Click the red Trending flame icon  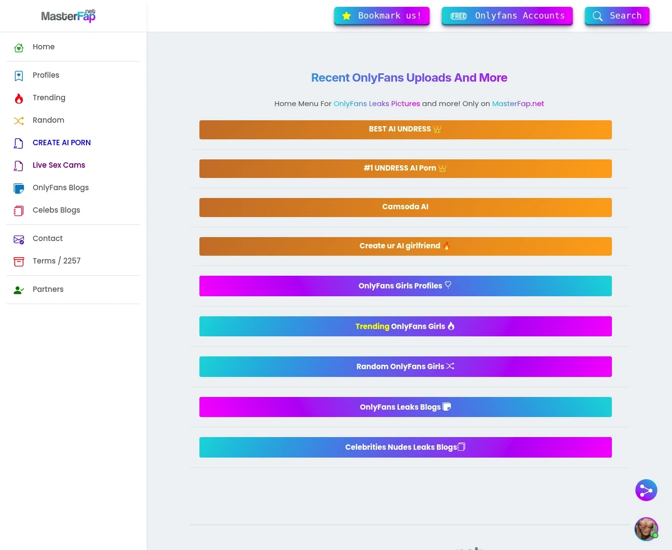[19, 98]
